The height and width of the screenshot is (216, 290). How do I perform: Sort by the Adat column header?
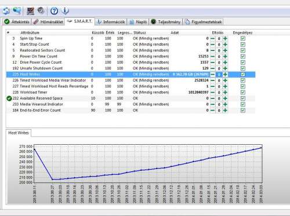[x=175, y=32]
